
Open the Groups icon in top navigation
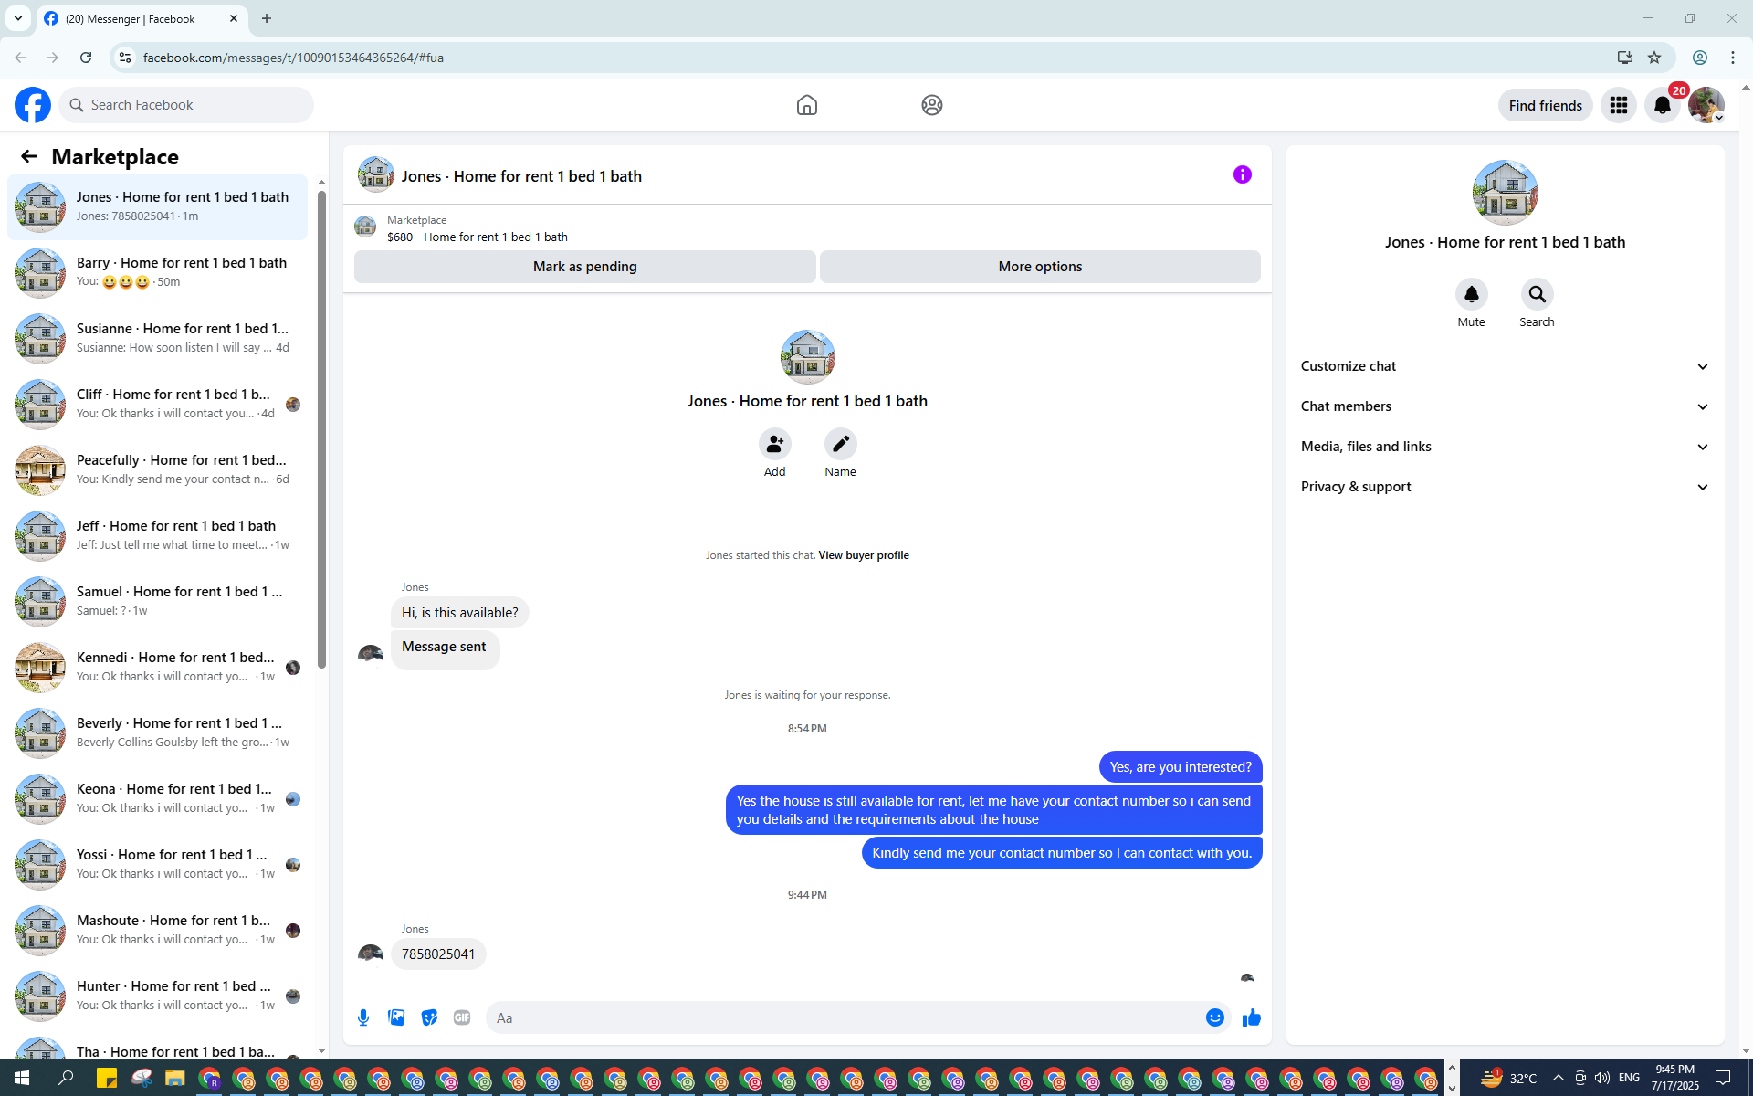932,105
